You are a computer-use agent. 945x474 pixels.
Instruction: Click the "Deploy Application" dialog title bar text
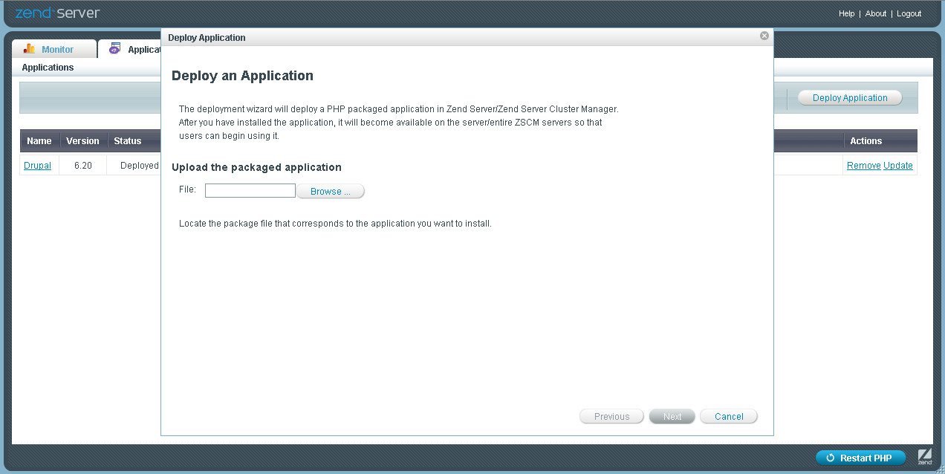[x=207, y=37]
